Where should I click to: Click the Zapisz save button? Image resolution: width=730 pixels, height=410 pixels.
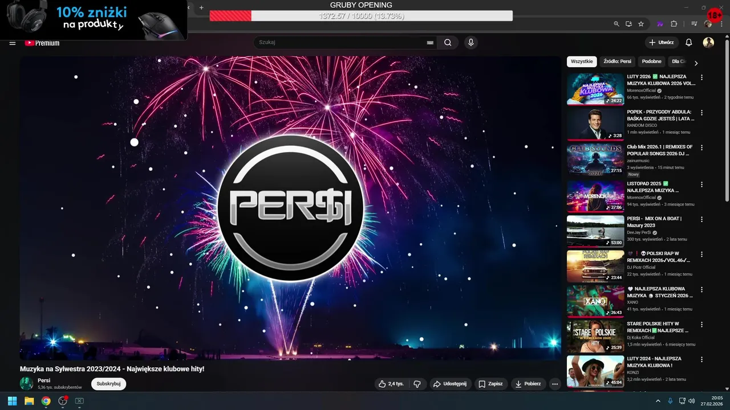(x=490, y=384)
